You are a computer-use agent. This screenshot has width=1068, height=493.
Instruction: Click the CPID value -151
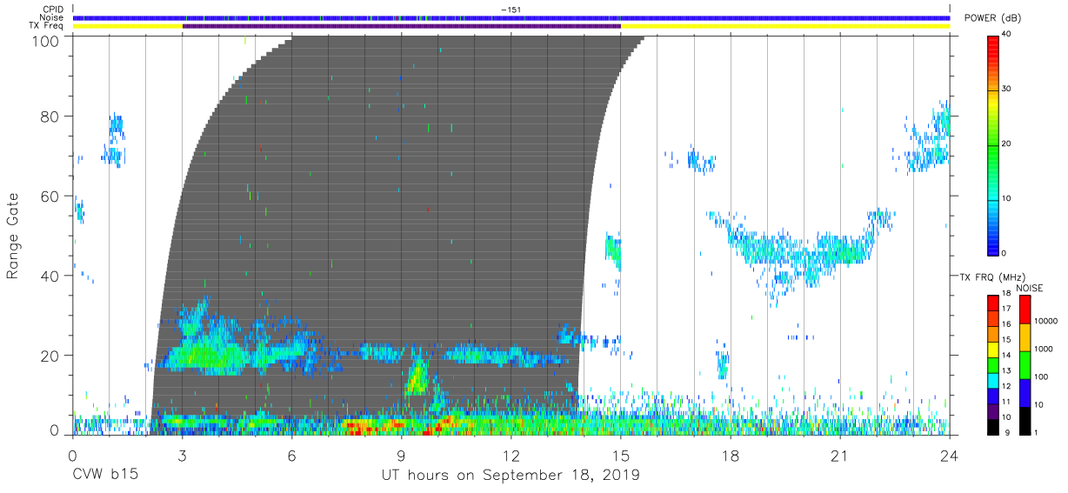(511, 9)
